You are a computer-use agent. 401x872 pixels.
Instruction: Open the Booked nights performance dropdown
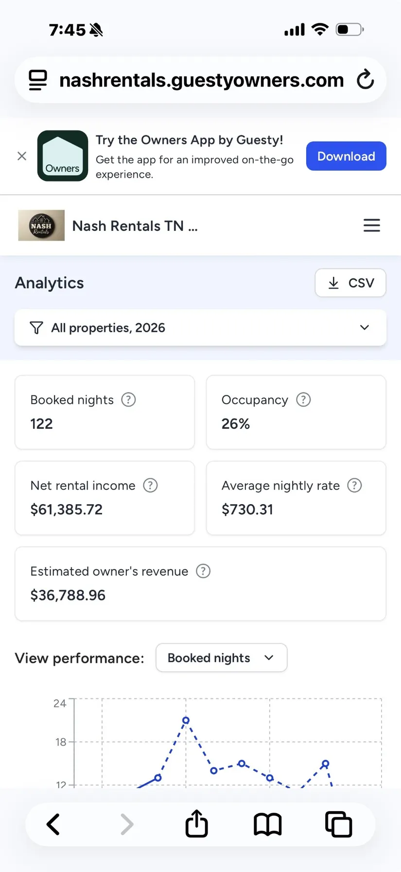(x=221, y=658)
